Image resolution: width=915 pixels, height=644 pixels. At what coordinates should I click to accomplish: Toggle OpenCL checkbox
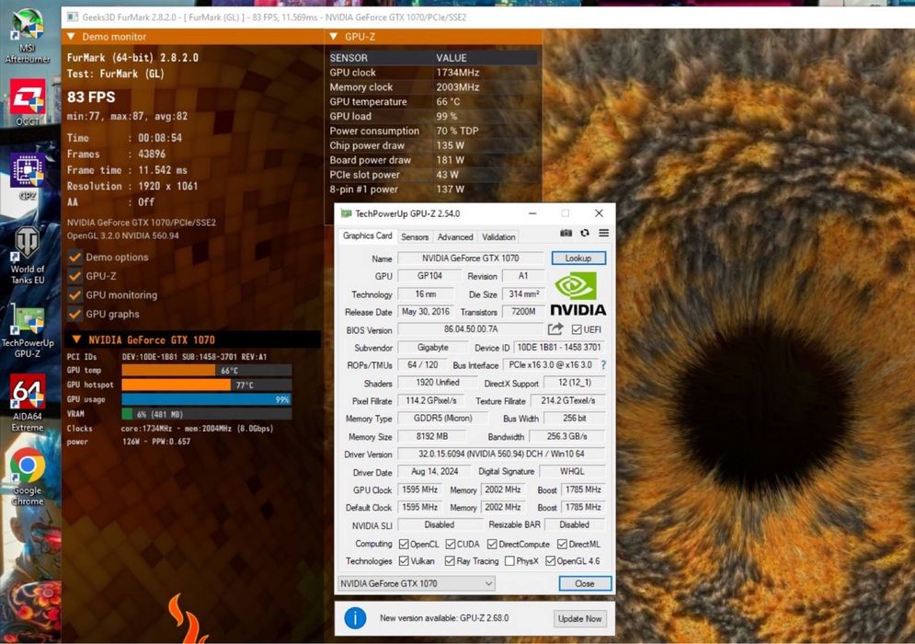pos(403,544)
